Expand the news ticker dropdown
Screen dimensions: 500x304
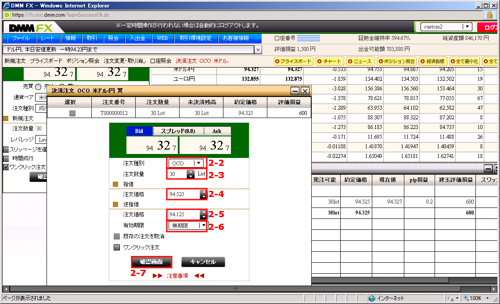258,50
